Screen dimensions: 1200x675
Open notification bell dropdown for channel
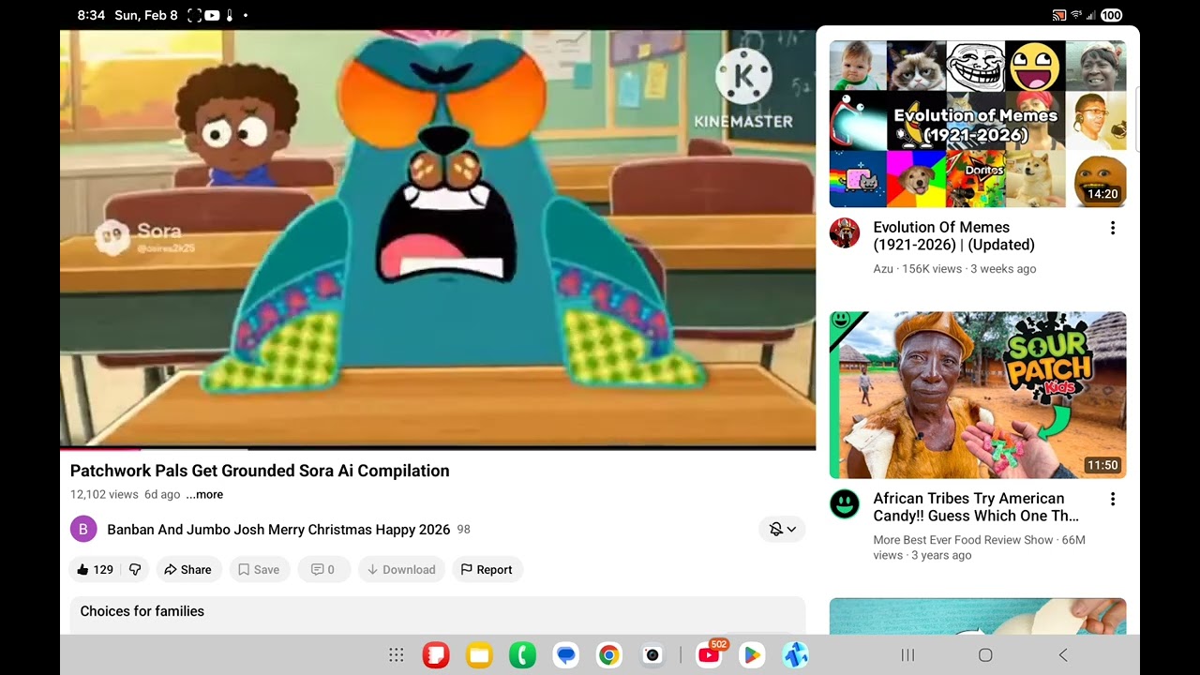[782, 529]
